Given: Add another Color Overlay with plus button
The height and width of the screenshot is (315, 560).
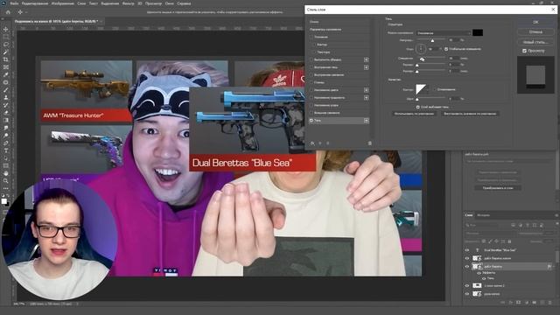Looking at the screenshot, I should (366, 90).
